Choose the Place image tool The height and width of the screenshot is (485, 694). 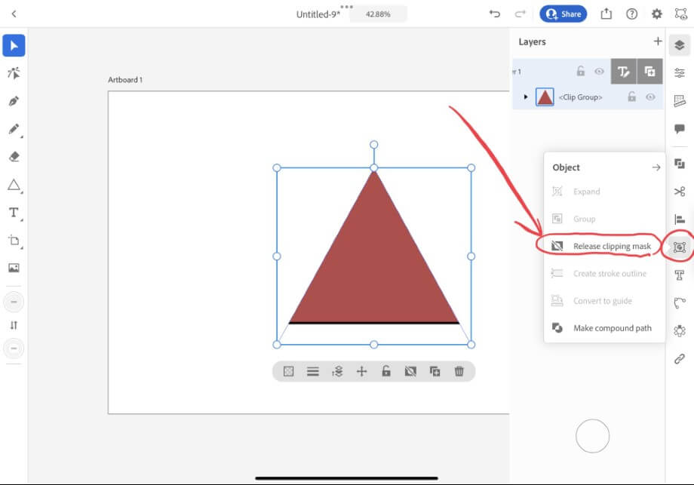pyautogui.click(x=14, y=268)
